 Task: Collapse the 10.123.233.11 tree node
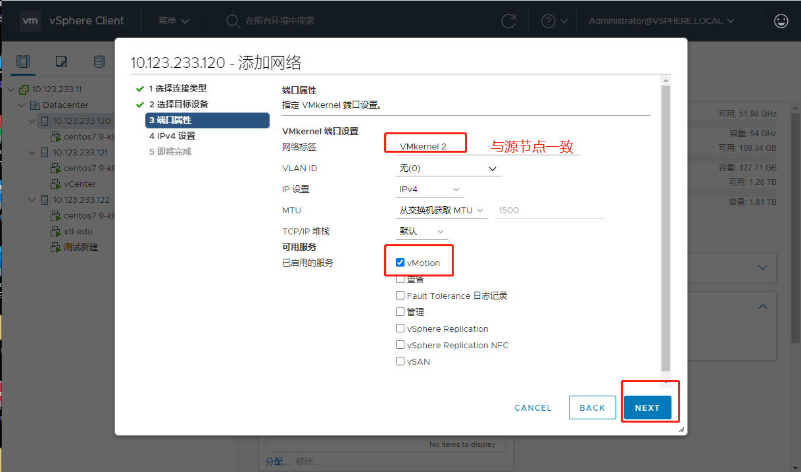(x=12, y=90)
